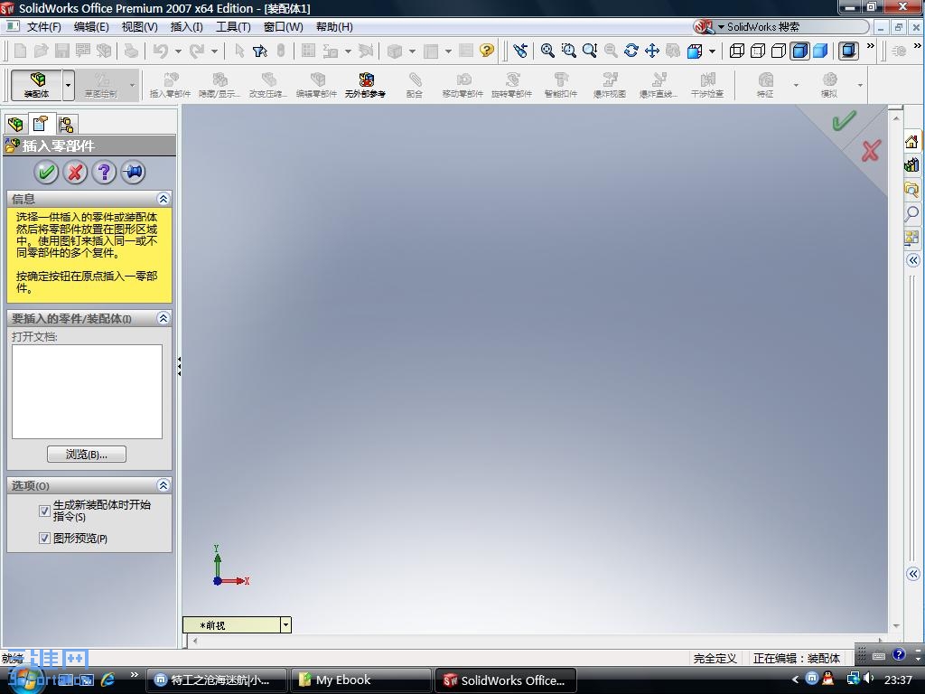Open the 插入(I) menu
Viewport: 925px width, 694px height.
point(186,27)
